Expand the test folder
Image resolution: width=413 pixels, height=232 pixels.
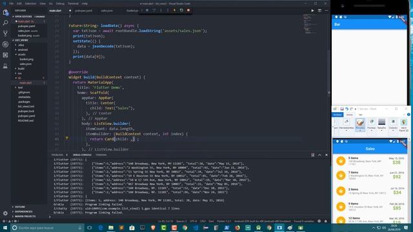(20, 88)
